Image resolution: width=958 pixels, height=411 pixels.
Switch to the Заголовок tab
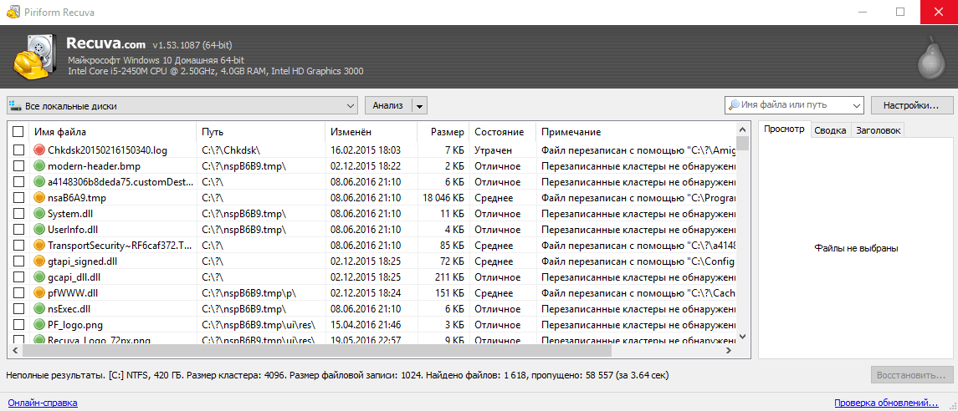tap(878, 130)
